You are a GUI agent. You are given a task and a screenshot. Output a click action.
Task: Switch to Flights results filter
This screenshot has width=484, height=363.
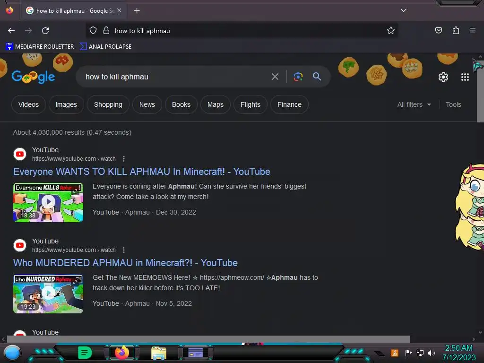pyautogui.click(x=251, y=104)
